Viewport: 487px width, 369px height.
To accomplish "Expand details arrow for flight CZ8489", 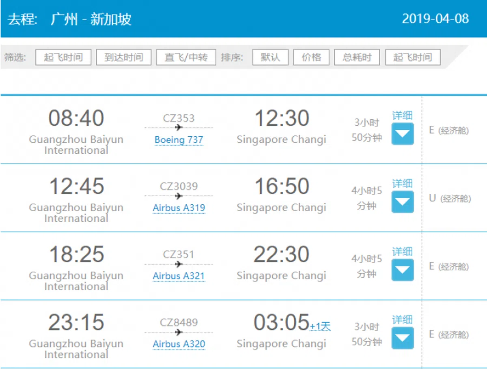I will [x=402, y=338].
